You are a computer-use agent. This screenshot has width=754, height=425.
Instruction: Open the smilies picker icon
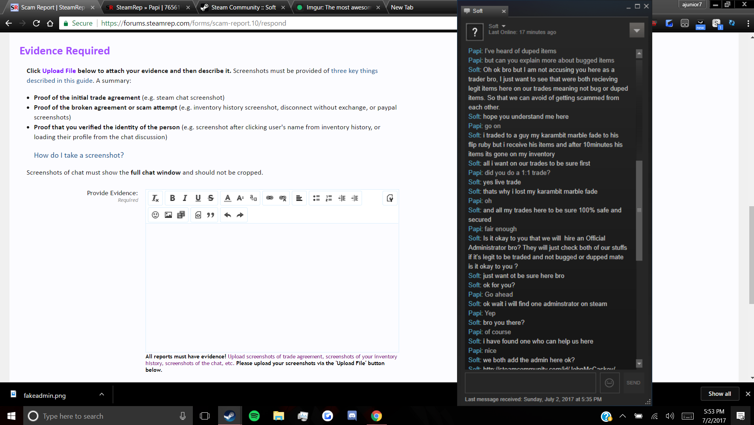[x=155, y=215]
